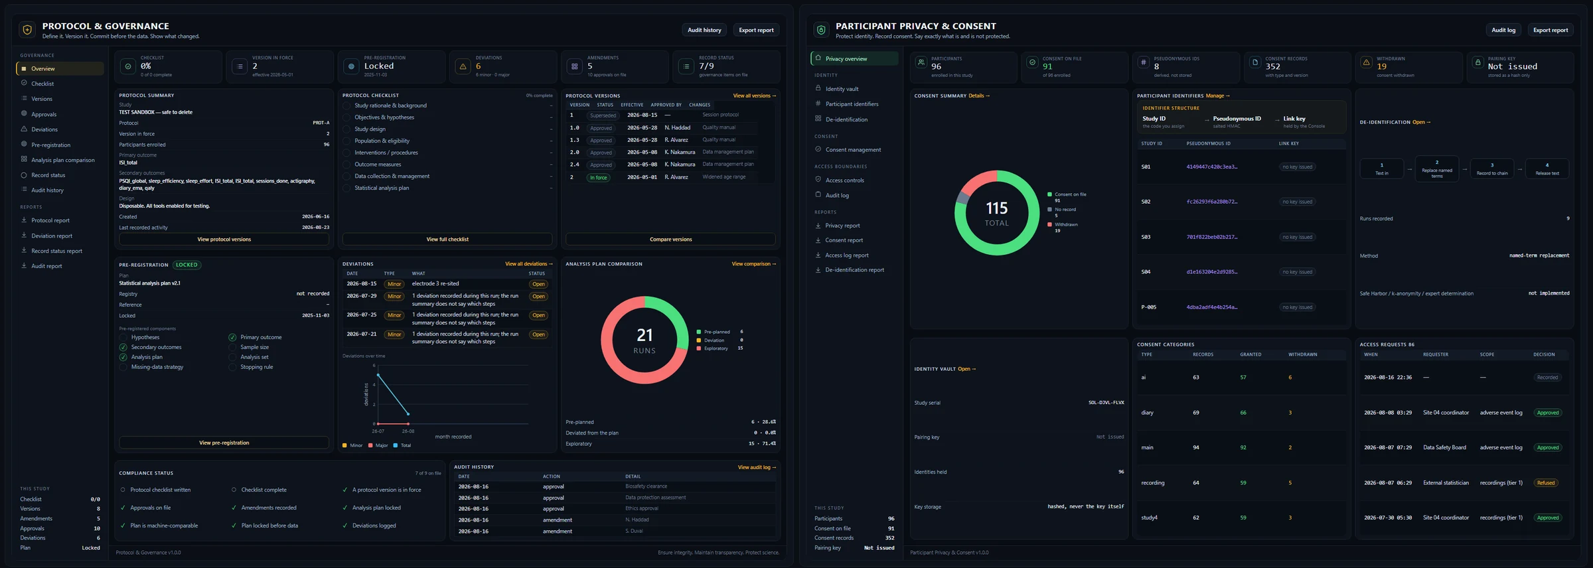Click the 115 Total consent donut chart
Screen dimensions: 1593x568
[x=996, y=213]
